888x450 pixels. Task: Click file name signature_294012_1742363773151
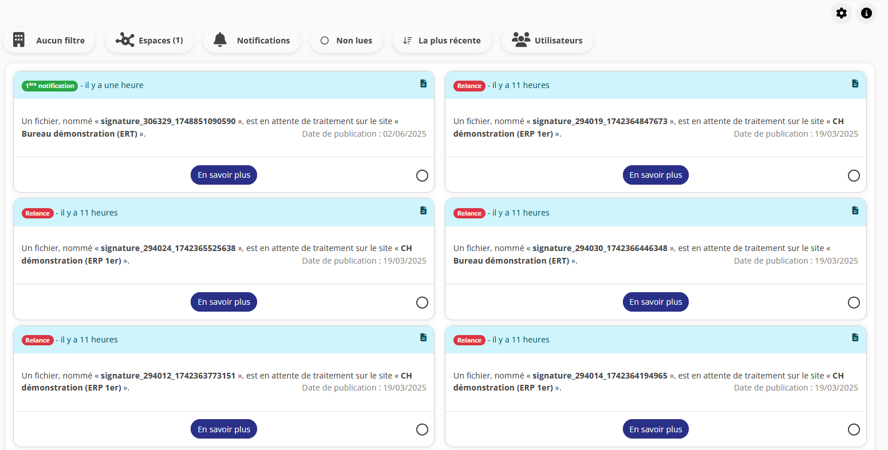(x=168, y=376)
